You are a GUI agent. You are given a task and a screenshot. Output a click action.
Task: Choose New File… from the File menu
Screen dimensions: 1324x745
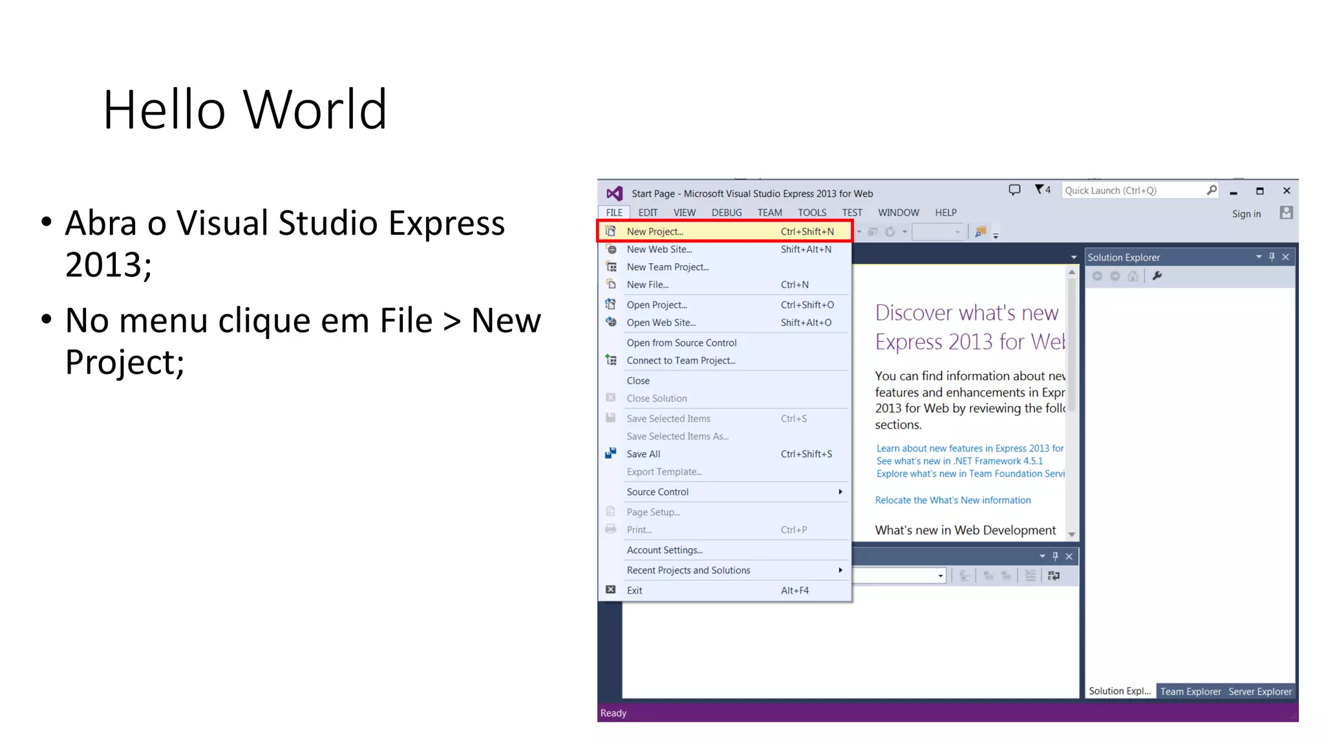pos(725,285)
